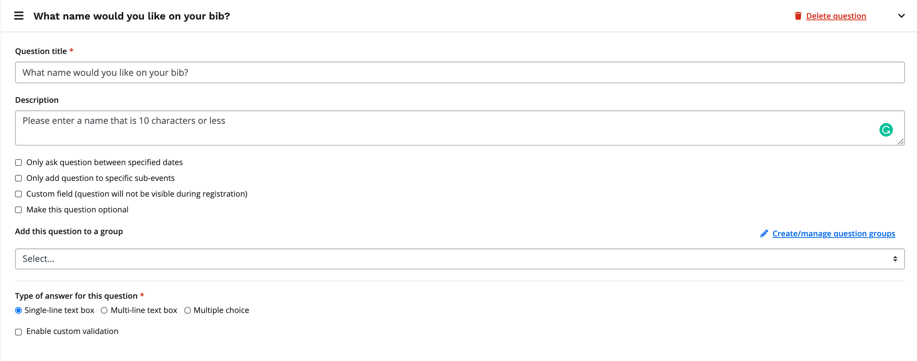Click the green Grammarly icon
The image size is (917, 361).
click(886, 130)
